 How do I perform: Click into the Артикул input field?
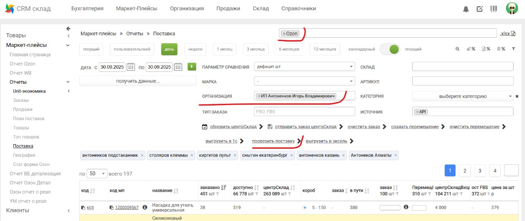(x=463, y=81)
